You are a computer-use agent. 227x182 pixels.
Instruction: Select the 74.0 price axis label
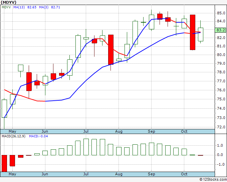[x=221, y=108]
